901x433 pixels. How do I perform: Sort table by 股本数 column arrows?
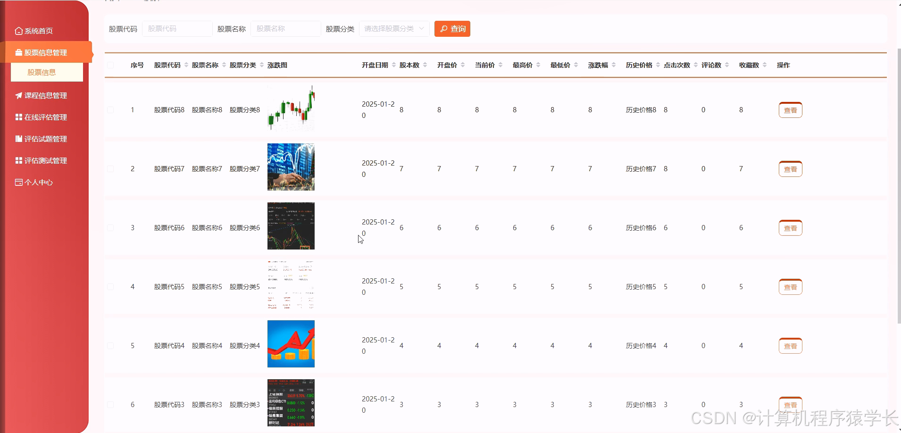[x=425, y=65]
